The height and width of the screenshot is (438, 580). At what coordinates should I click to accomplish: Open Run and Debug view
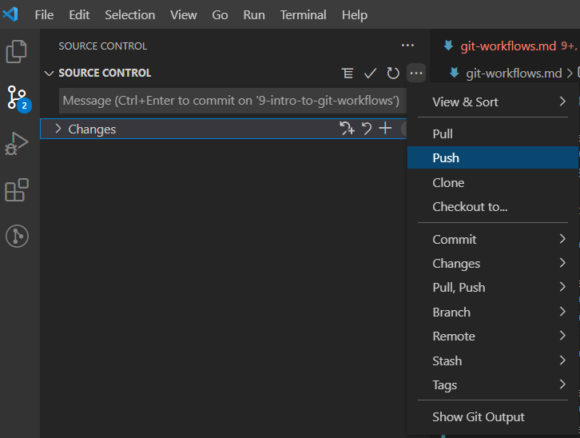pos(17,144)
